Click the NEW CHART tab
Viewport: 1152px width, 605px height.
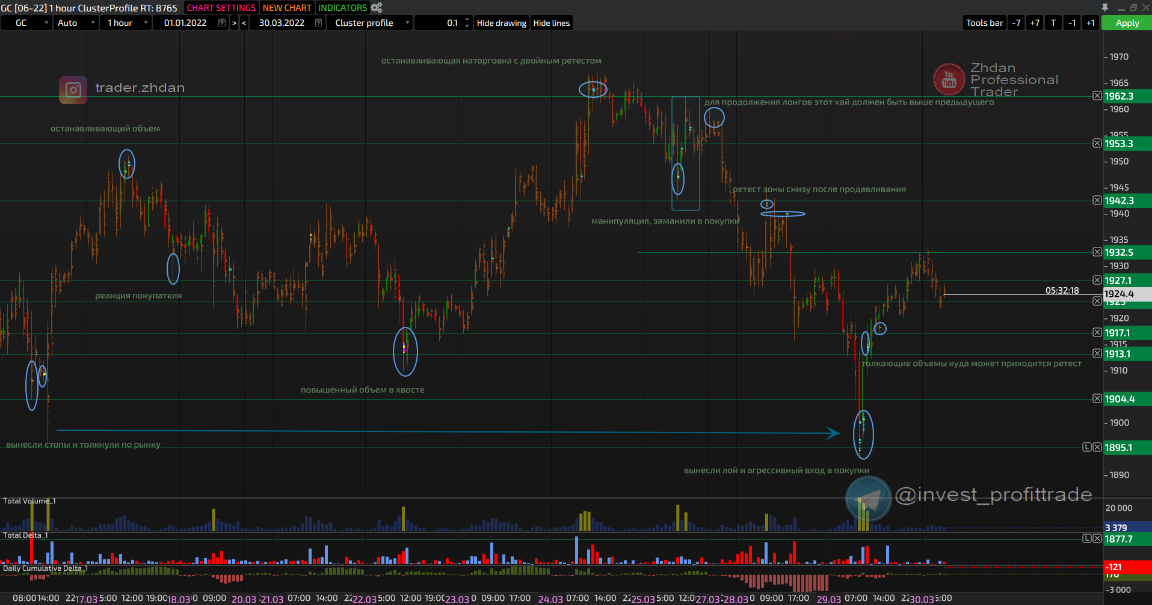pyautogui.click(x=287, y=8)
